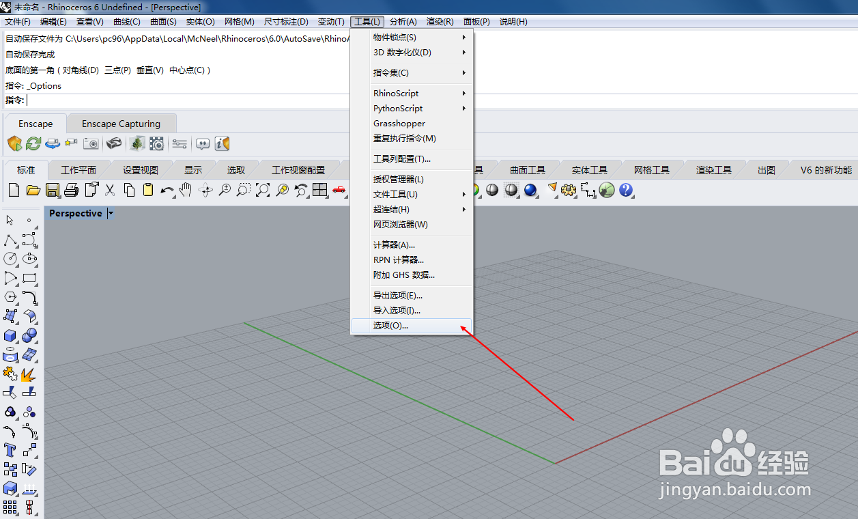This screenshot has height=519, width=858.
Task: Click the Open file folder icon
Action: point(33,190)
